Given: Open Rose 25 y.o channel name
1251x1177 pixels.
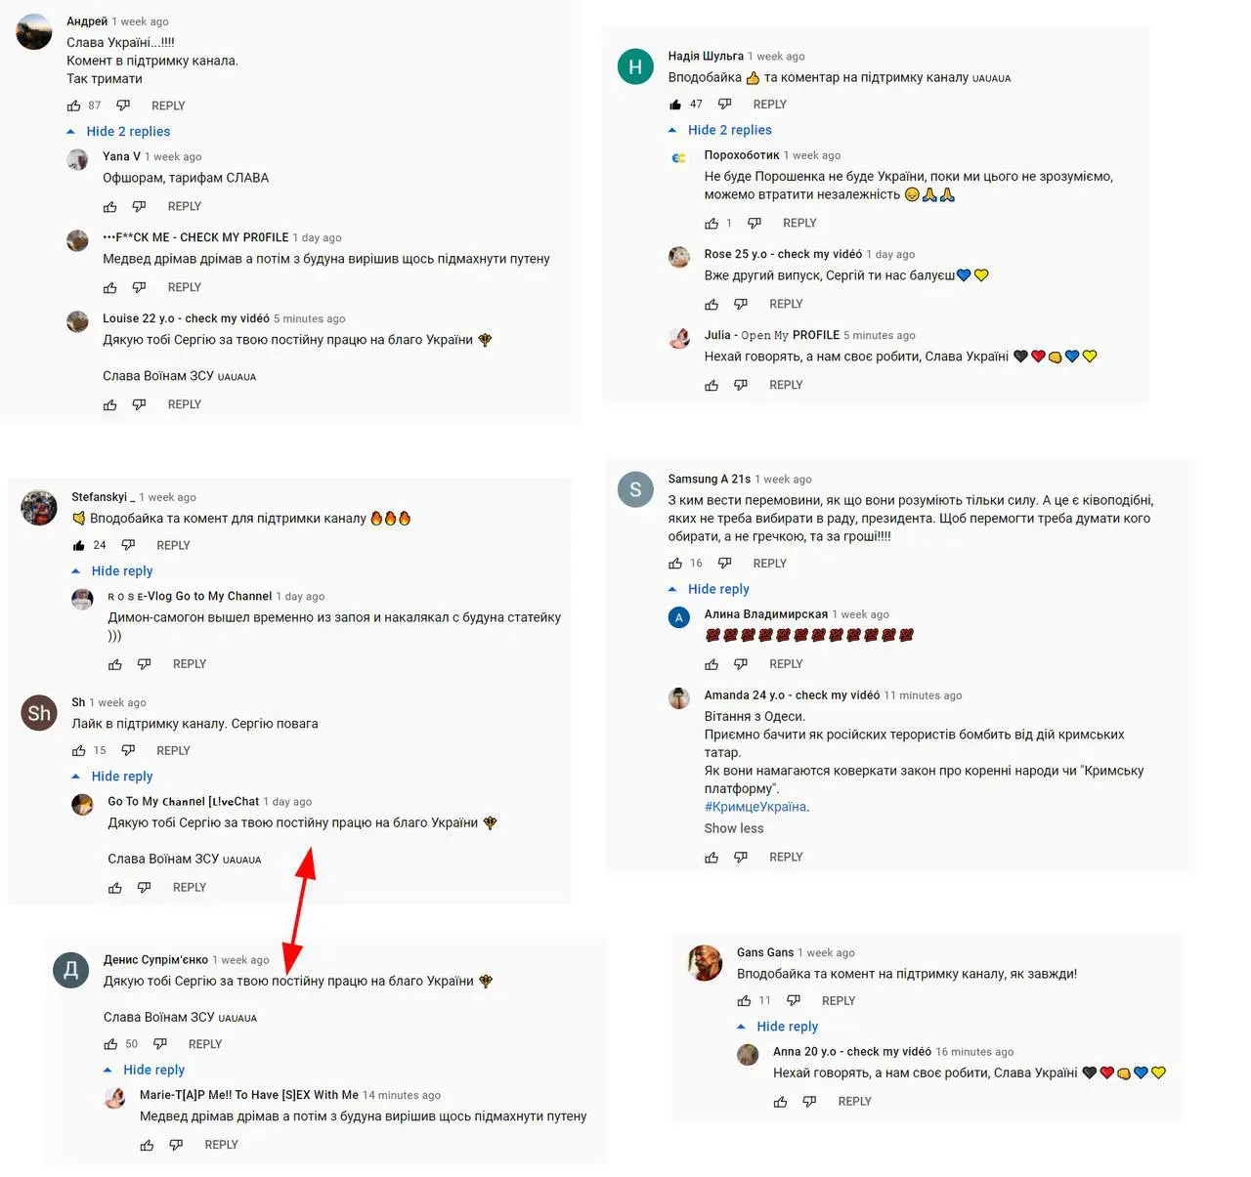Looking at the screenshot, I should pyautogui.click(x=783, y=254).
